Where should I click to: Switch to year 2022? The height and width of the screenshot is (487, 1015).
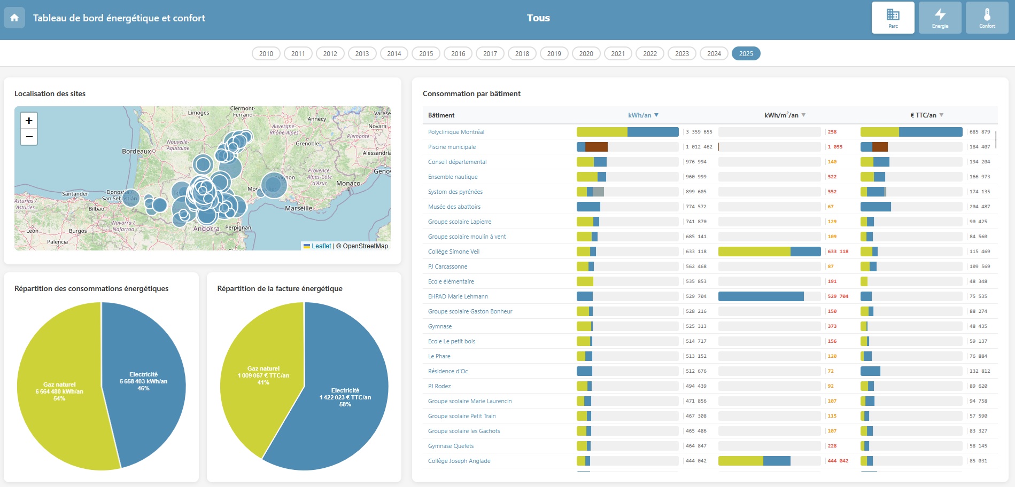point(650,53)
